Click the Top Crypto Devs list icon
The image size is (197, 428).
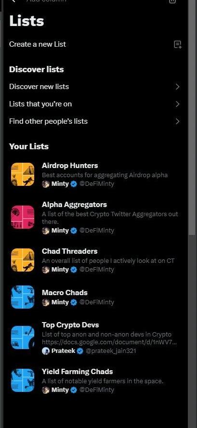[x=23, y=337]
